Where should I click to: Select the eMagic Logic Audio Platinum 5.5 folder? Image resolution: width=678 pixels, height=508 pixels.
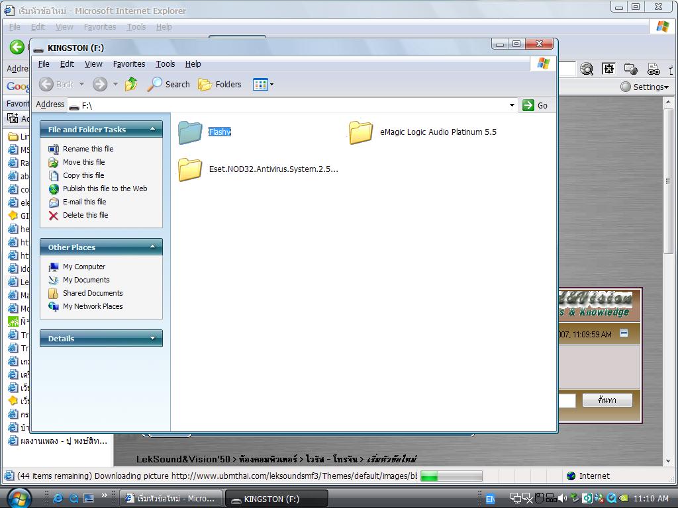pyautogui.click(x=423, y=132)
